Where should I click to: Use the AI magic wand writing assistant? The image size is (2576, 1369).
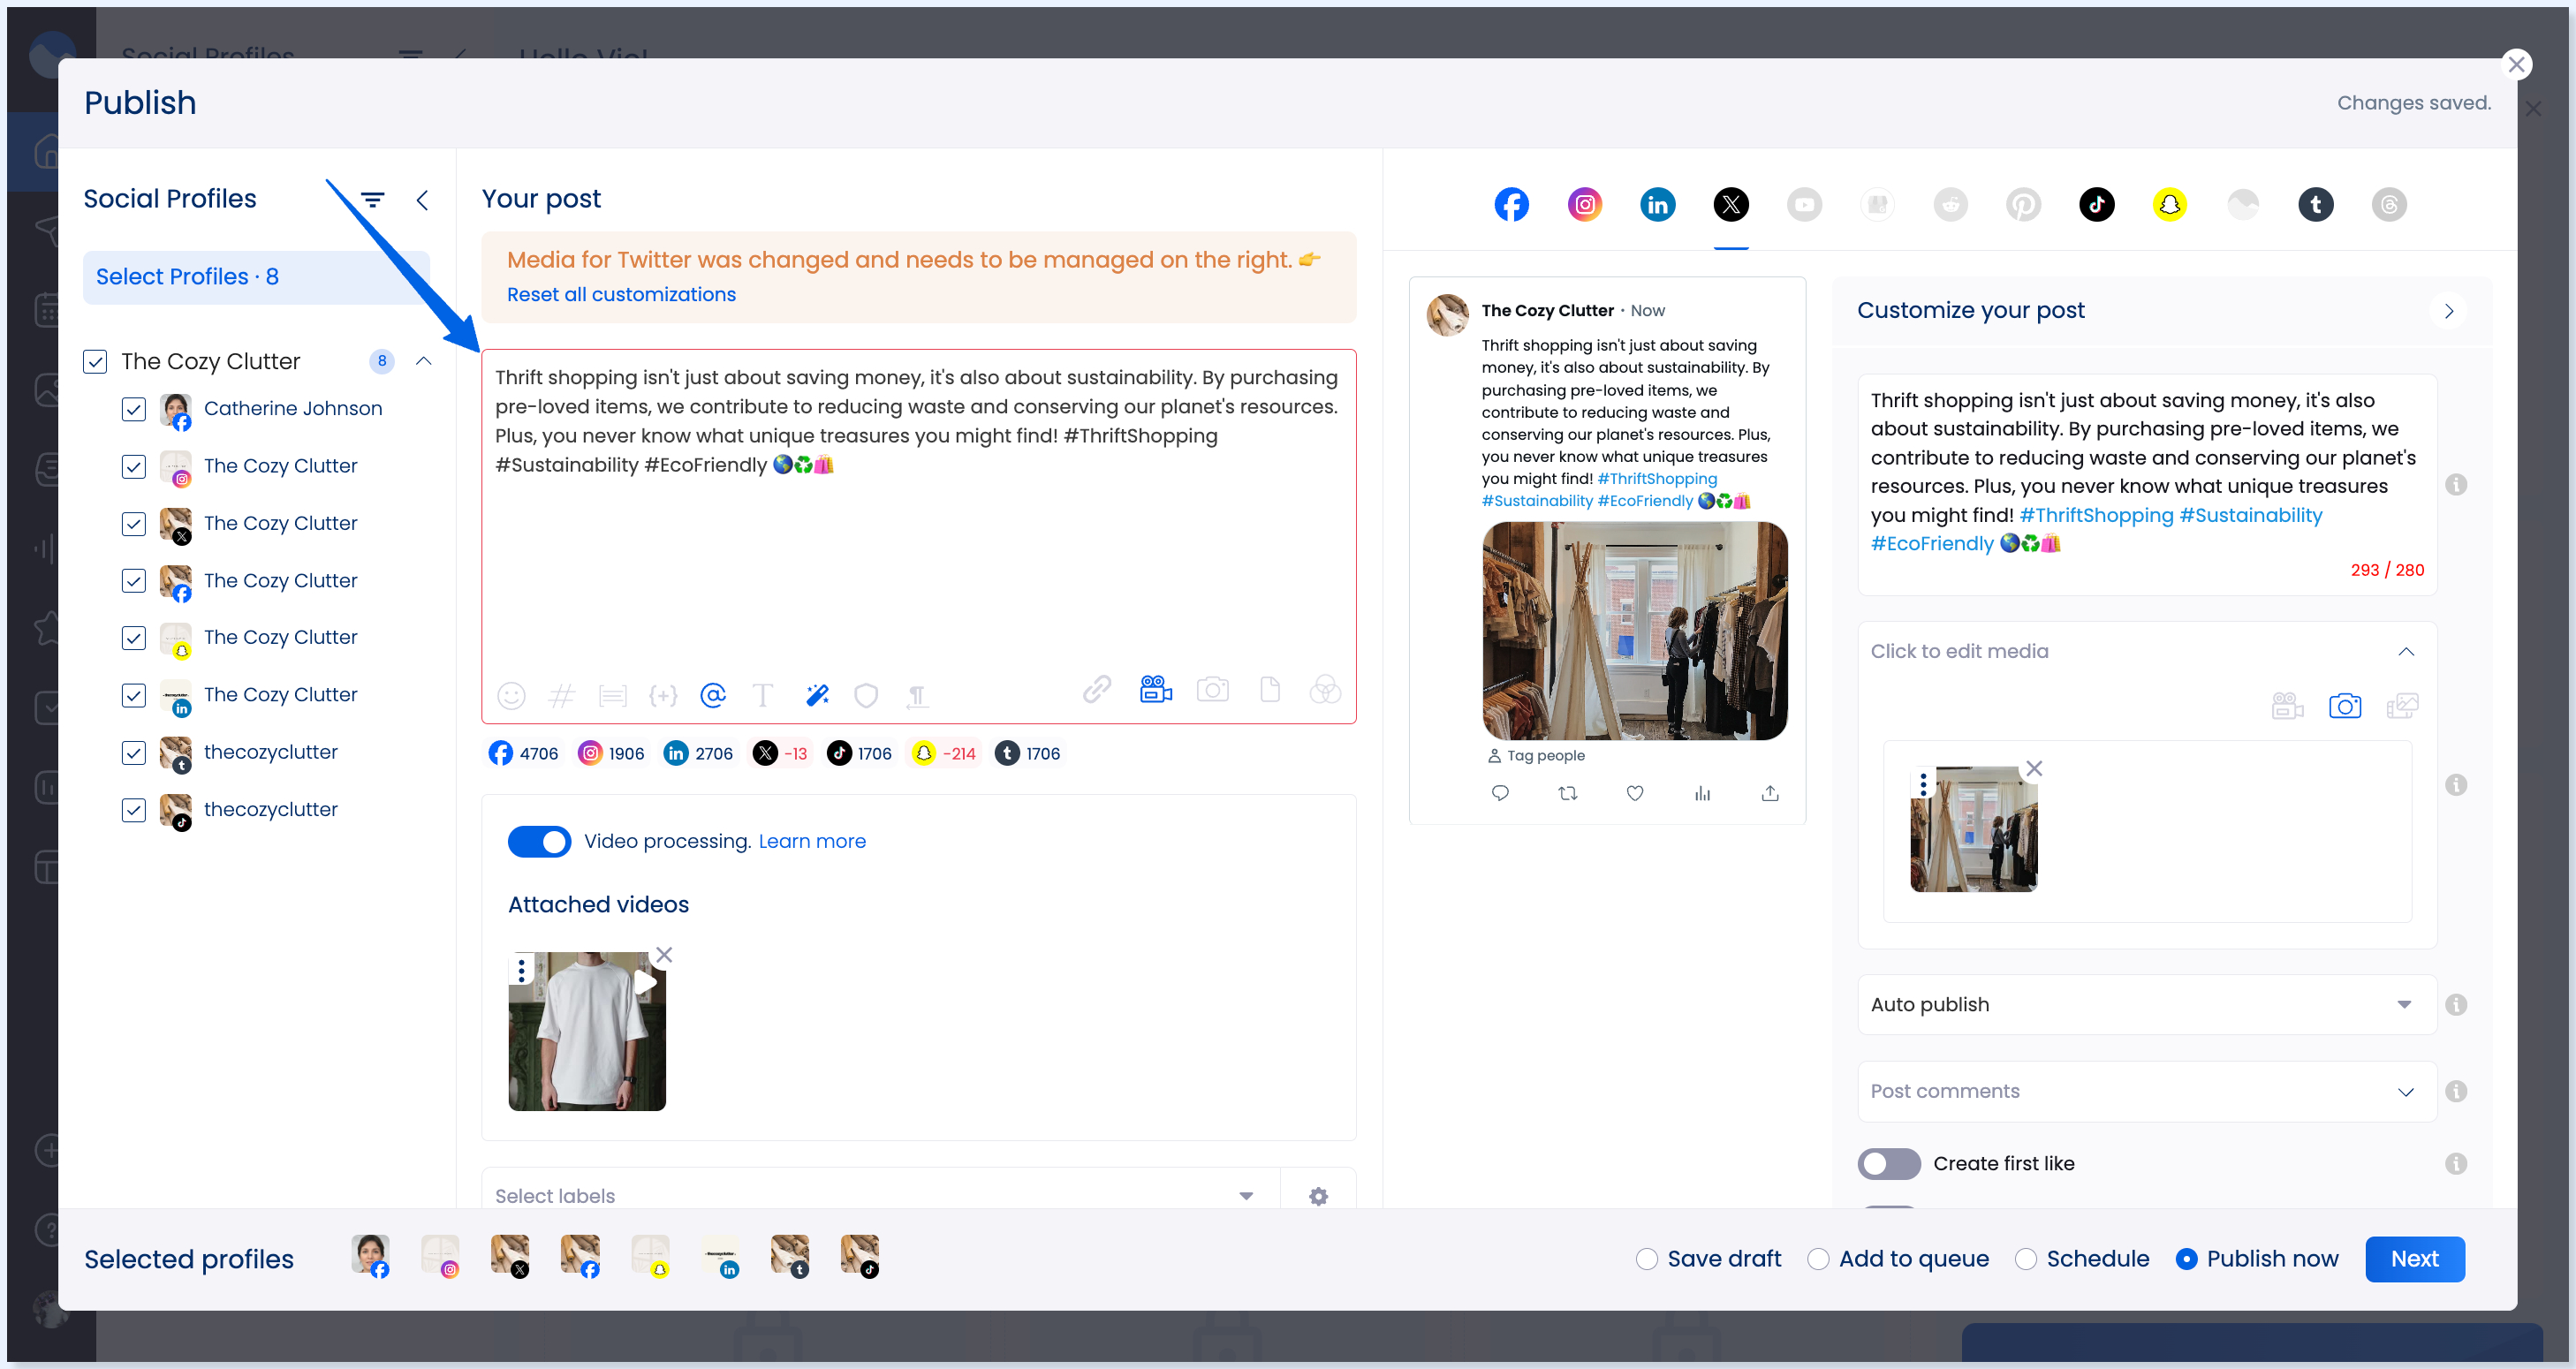818,694
